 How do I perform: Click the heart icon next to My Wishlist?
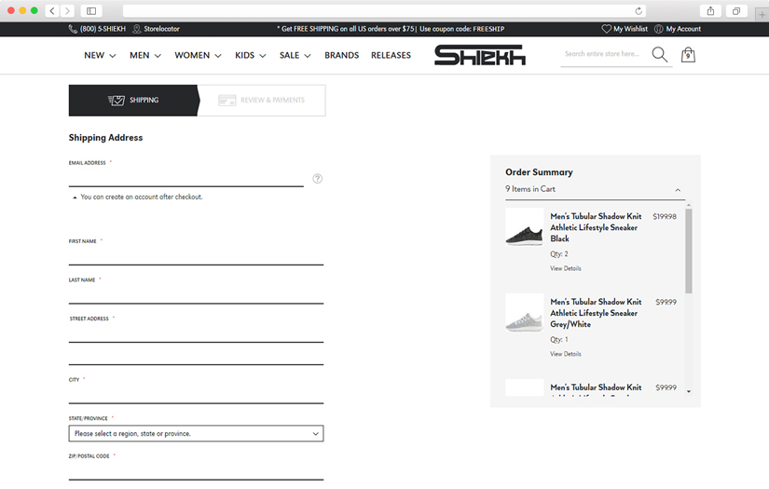pos(607,29)
